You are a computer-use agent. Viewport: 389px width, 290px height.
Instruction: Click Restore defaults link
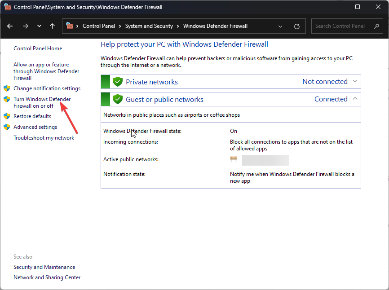[32, 116]
